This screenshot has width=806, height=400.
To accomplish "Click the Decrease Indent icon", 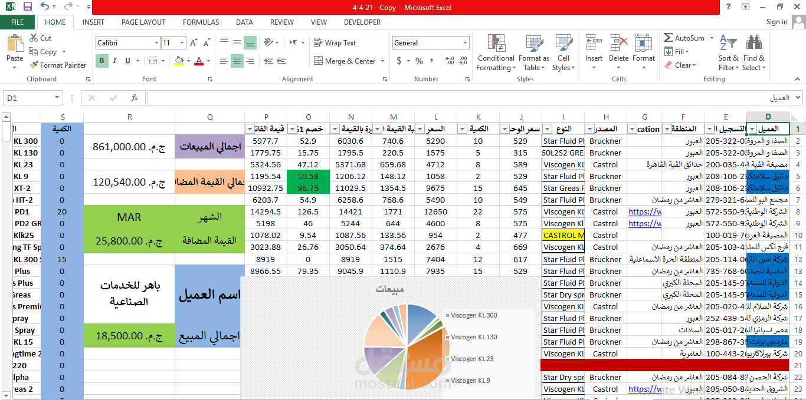I will pos(269,61).
